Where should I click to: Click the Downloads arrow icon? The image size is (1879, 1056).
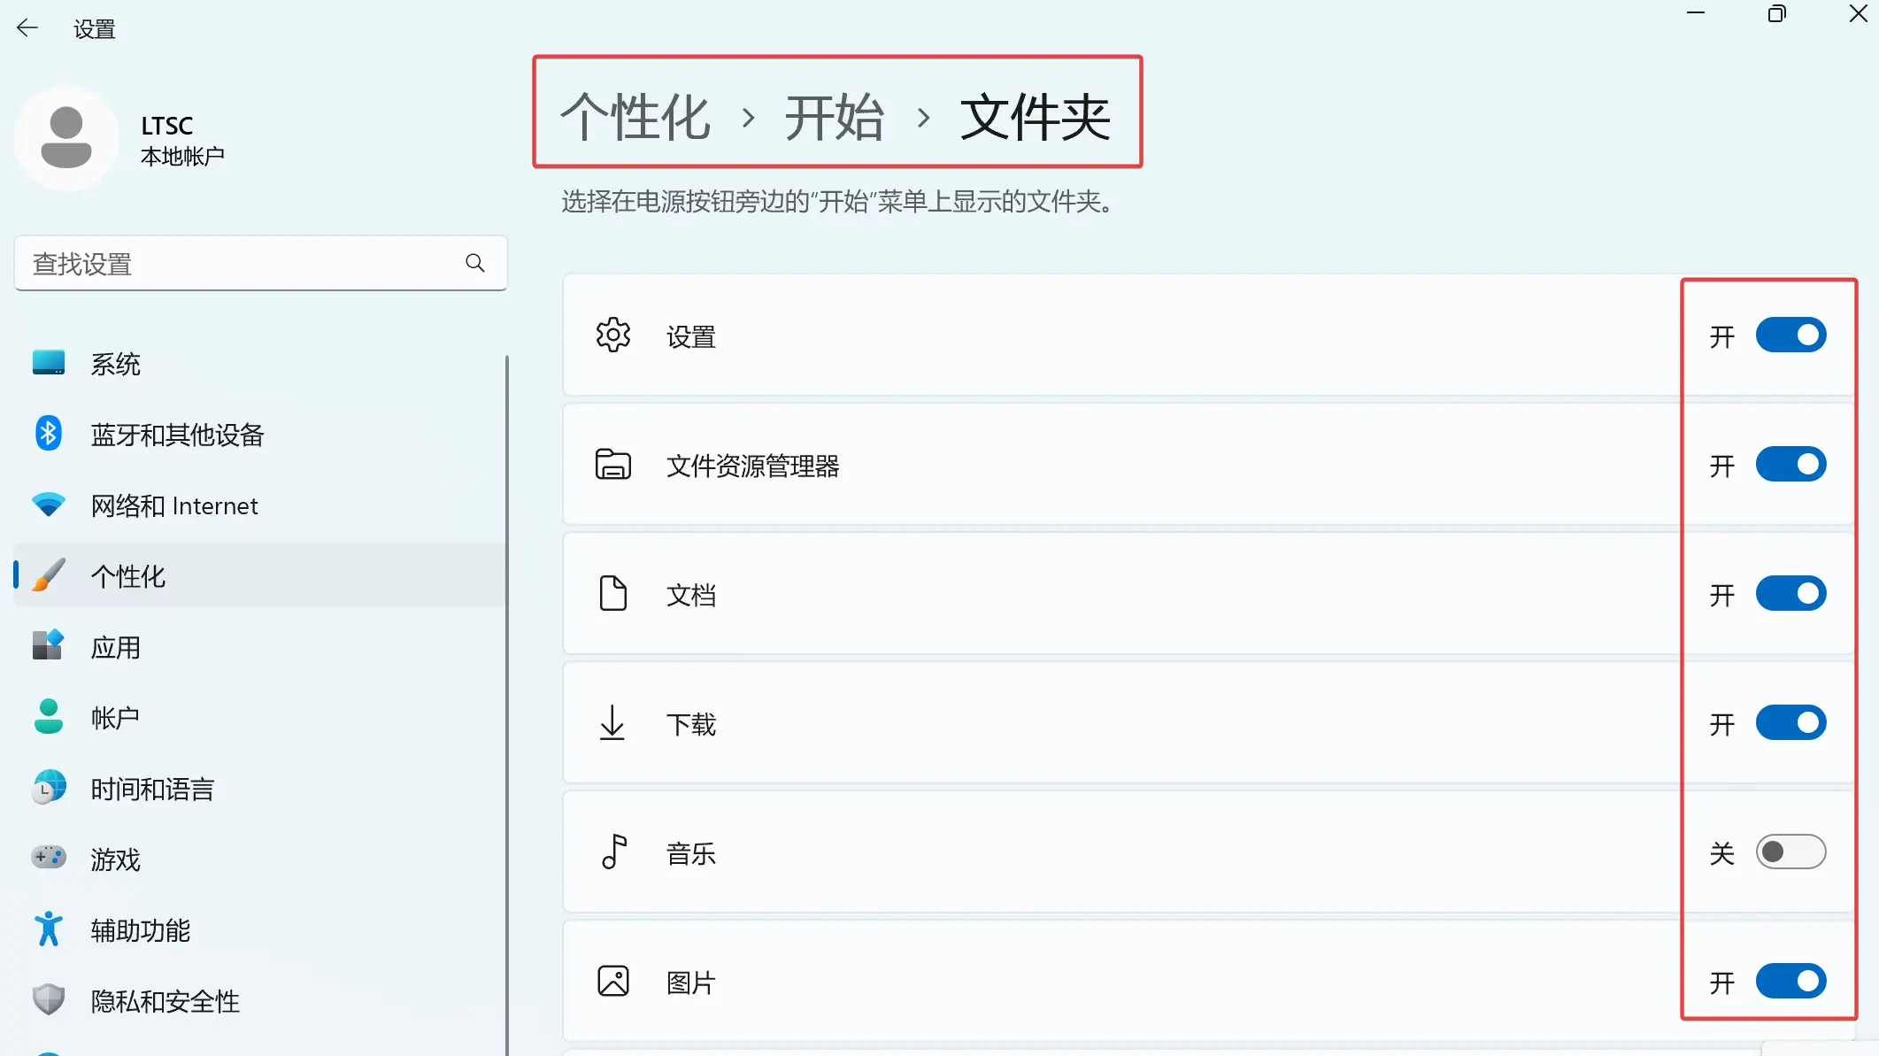pos(613,723)
